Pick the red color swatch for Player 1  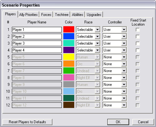69,29
